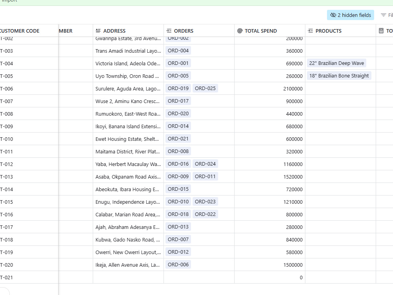Open linked record ORD-025
Screen dimensions: 393x295
pyautogui.click(x=205, y=88)
